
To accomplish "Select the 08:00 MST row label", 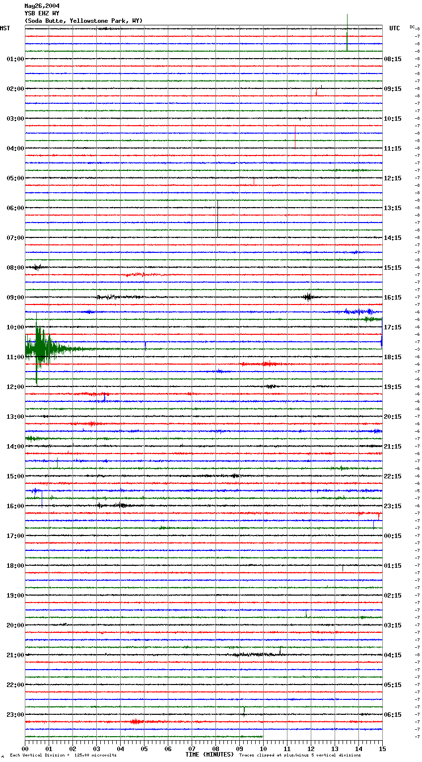I will pos(15,268).
